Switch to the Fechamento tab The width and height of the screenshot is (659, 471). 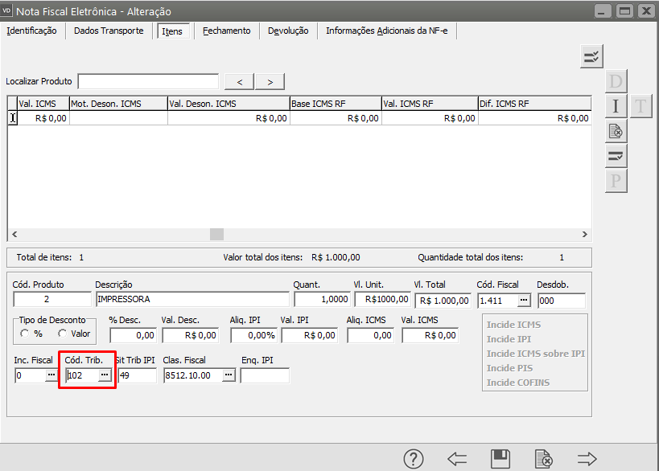227,31
